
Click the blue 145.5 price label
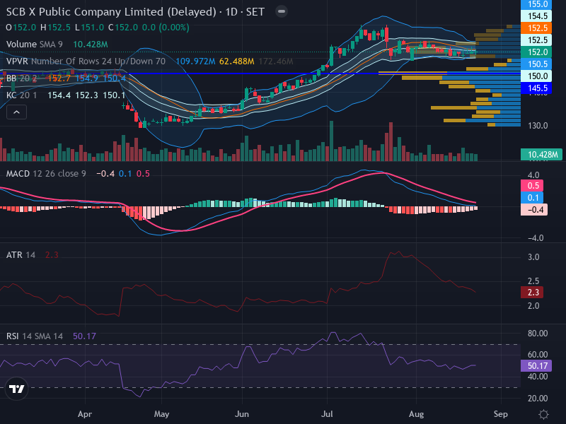coord(536,88)
